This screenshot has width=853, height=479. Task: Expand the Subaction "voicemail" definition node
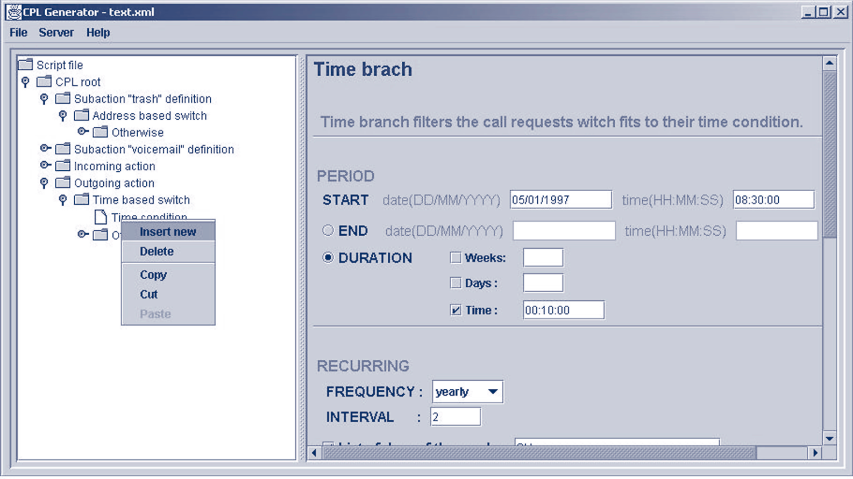(45, 149)
